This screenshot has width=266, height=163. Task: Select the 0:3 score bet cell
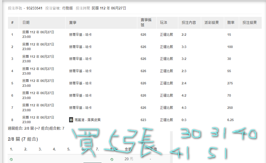184,120
